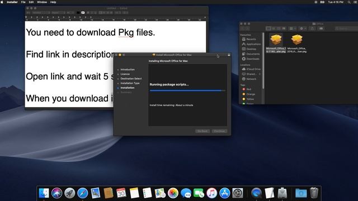This screenshot has height=201, width=358.
Task: Select Downloads in Finder sidebar
Action: click(251, 59)
